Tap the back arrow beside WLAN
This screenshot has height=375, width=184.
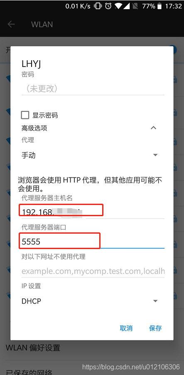pyautogui.click(x=11, y=24)
